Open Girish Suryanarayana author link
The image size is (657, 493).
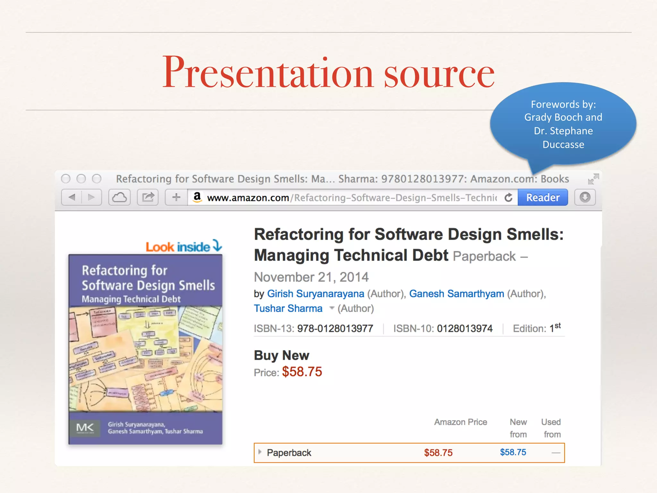(315, 294)
